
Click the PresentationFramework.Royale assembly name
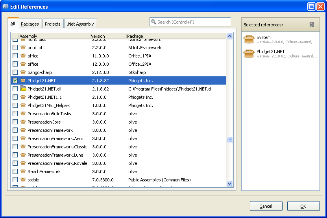tap(57, 163)
